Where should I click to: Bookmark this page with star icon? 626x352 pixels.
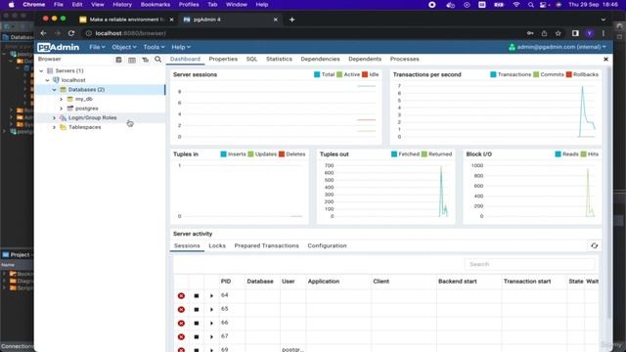(559, 33)
